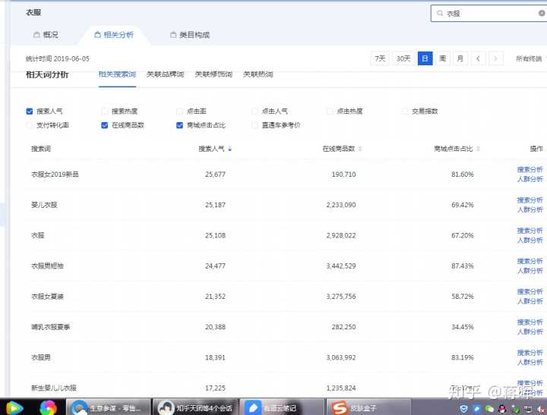Viewport: 547px width, 415px height.
Task: Open the 所有终端 device dropdown
Action: click(x=530, y=58)
